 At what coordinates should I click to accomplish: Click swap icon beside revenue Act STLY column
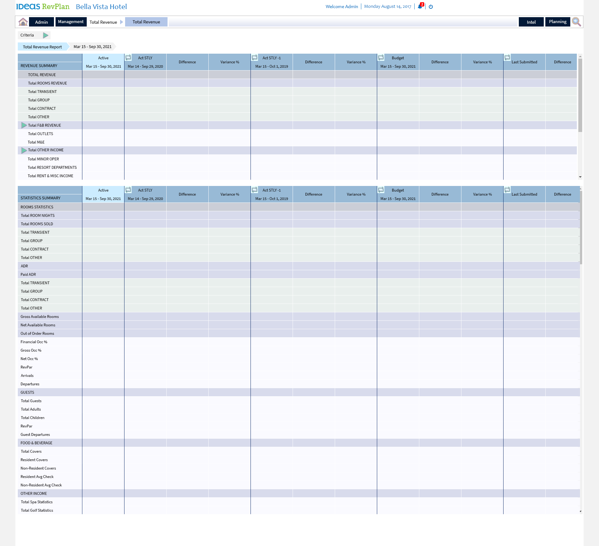[x=128, y=57]
